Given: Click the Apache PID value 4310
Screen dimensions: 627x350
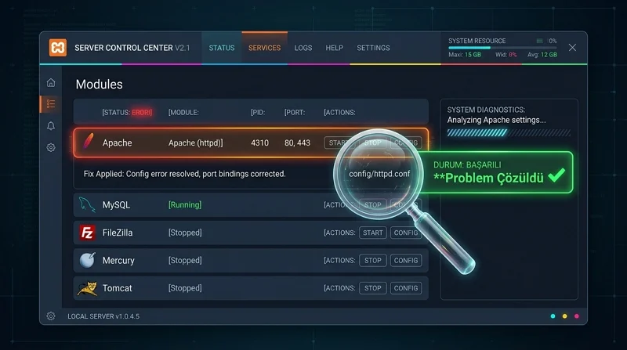Looking at the screenshot, I should tap(259, 143).
